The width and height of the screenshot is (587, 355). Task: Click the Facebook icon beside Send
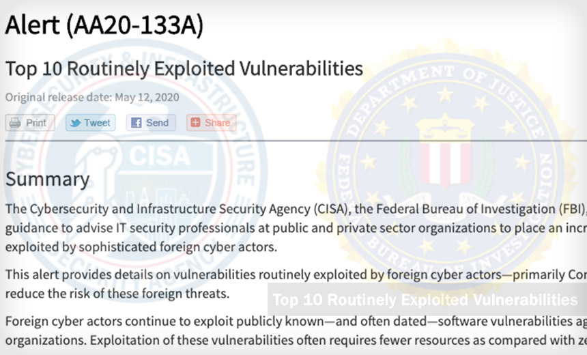click(x=137, y=123)
